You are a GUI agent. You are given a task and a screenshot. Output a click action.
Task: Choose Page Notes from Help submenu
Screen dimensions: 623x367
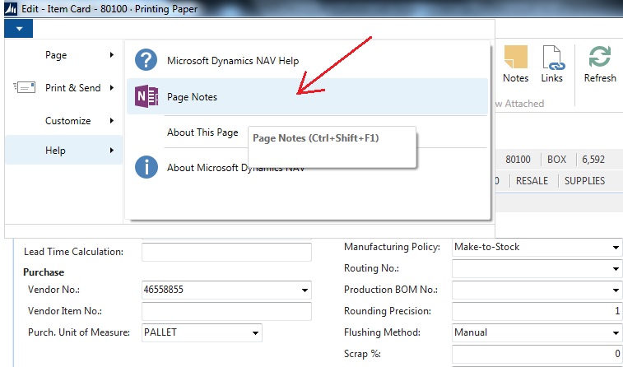click(x=307, y=96)
